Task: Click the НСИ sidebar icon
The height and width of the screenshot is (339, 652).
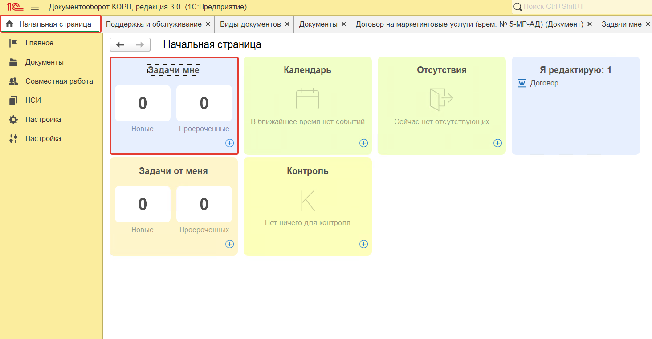Action: tap(13, 101)
